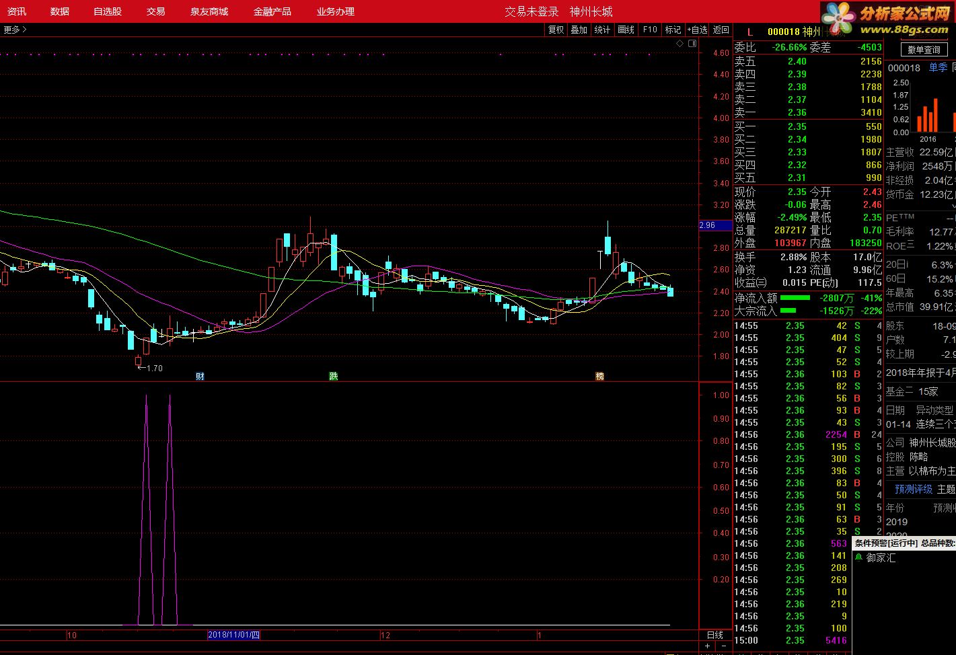Click the 基金 15家 row
The height and width of the screenshot is (655, 956).
coord(912,391)
